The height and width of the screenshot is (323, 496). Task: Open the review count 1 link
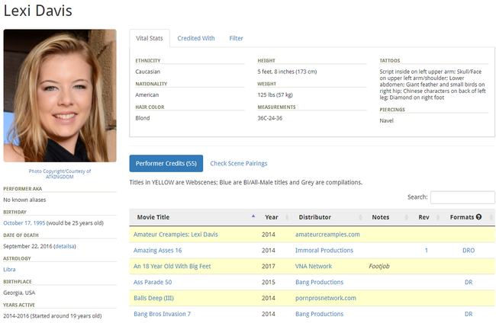tap(427, 251)
